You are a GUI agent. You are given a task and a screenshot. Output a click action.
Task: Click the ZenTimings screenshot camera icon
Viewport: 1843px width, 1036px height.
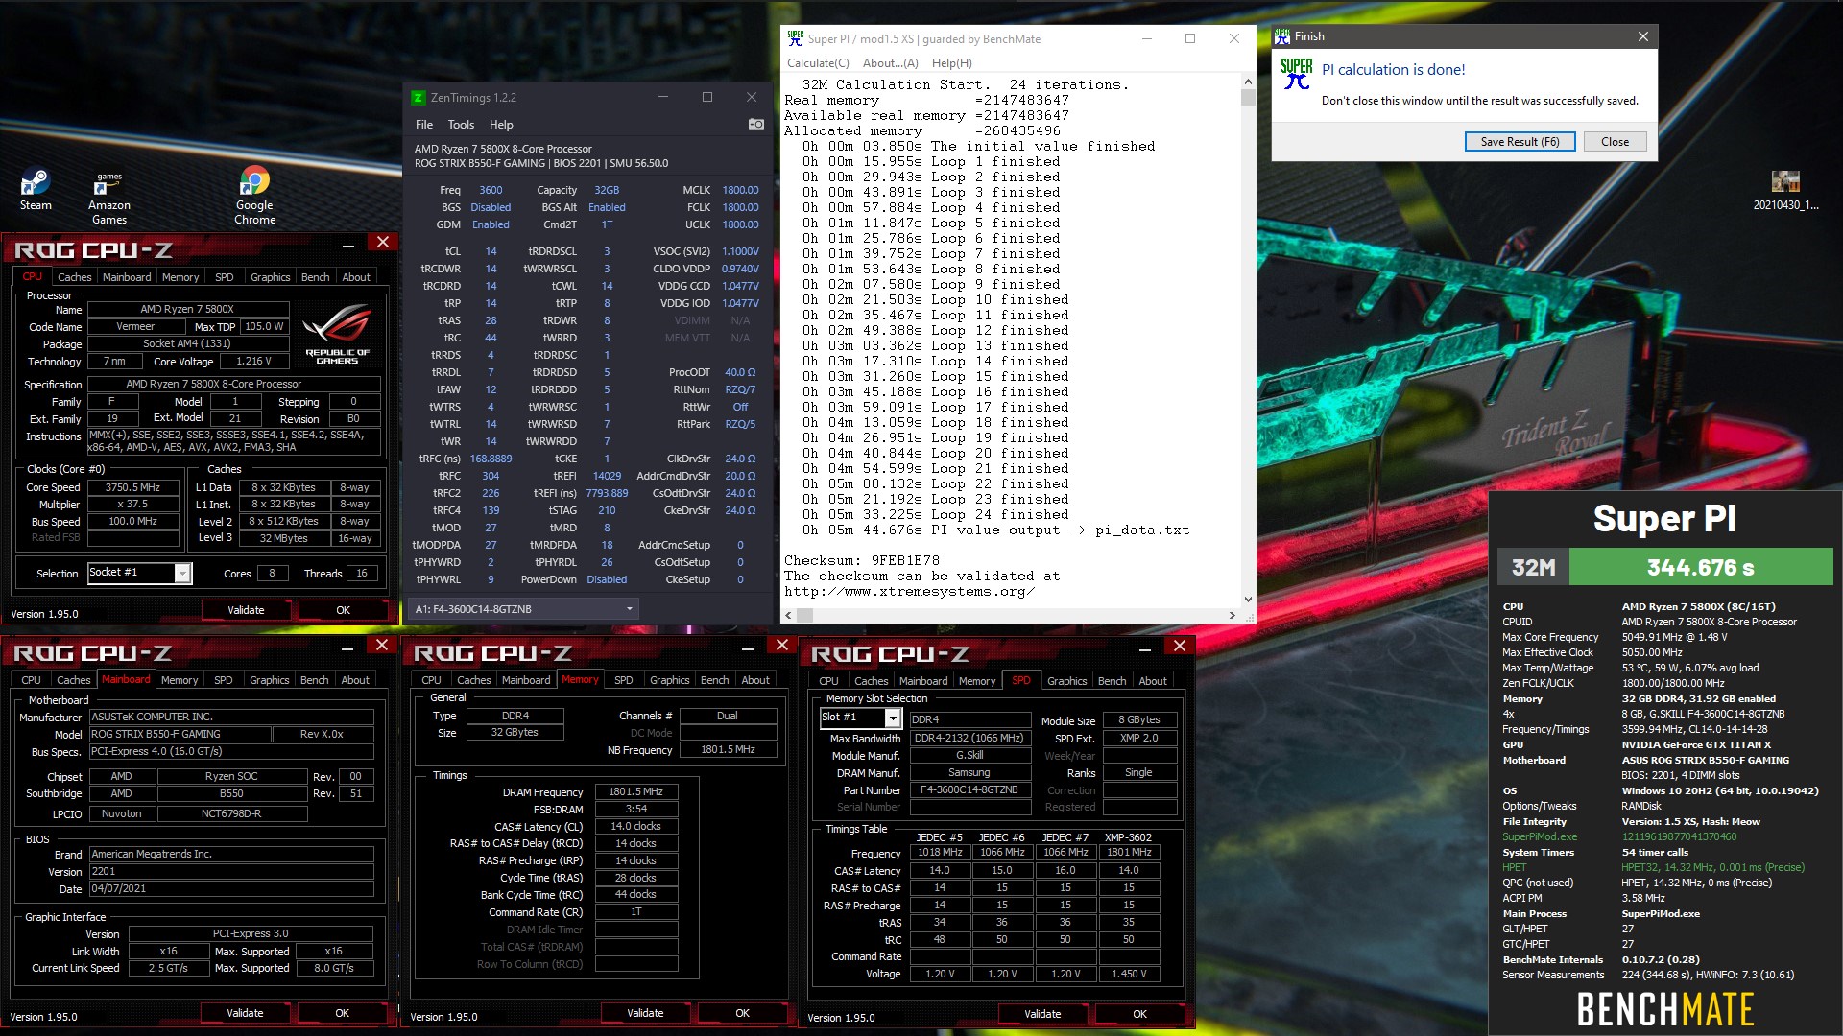(756, 124)
